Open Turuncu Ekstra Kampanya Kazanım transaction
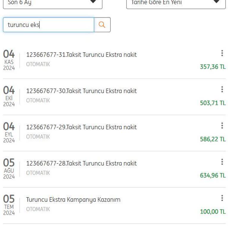Screen dimensions: 228x228 (73, 199)
